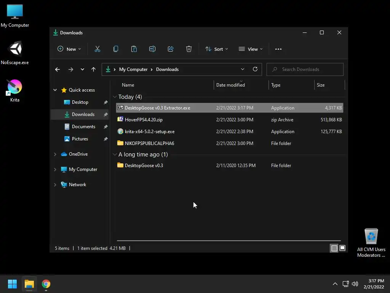Click the Share icon in toolbar
Screen dimensions: 390x293
point(171,49)
